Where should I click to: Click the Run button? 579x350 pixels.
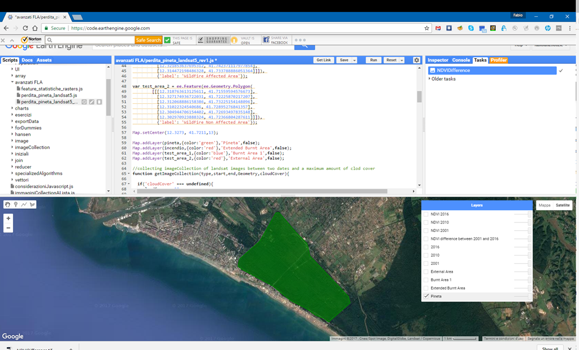click(373, 60)
